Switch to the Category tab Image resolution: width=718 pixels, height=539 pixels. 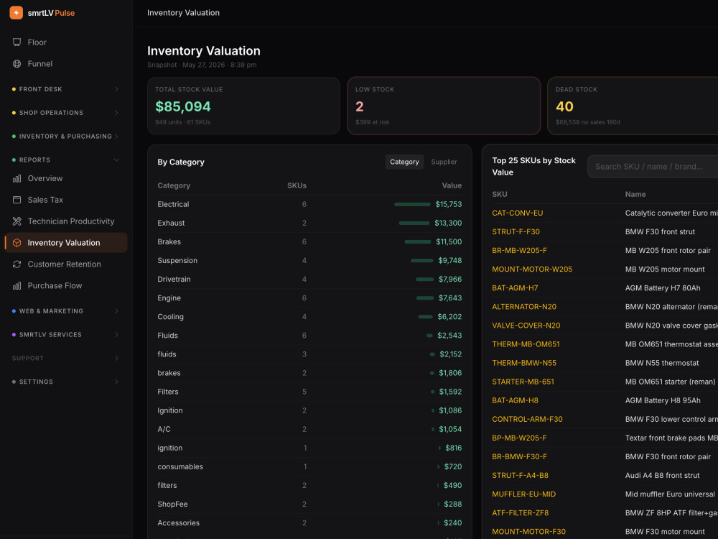[404, 162]
